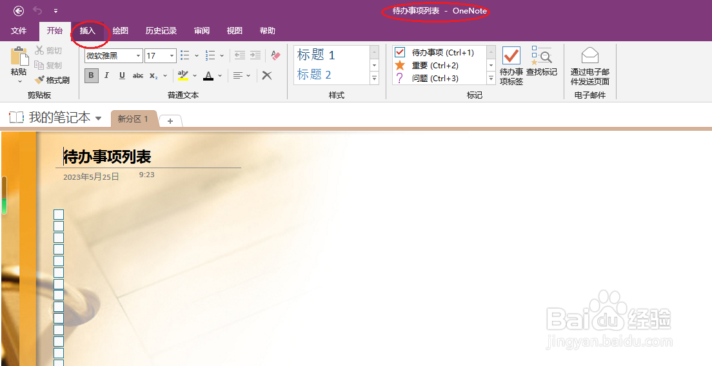Open the 微软雅黑 font name dropdown
The height and width of the screenshot is (366, 712).
[x=138, y=56]
